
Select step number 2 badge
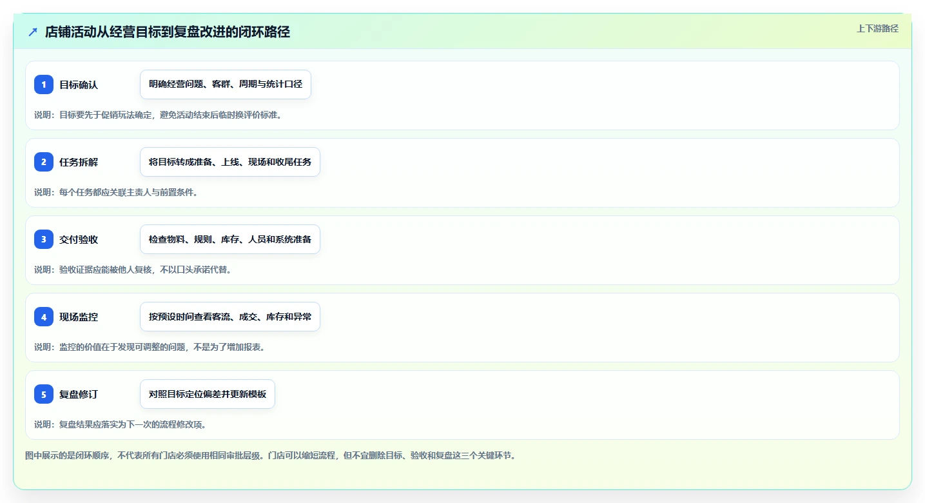(x=44, y=162)
